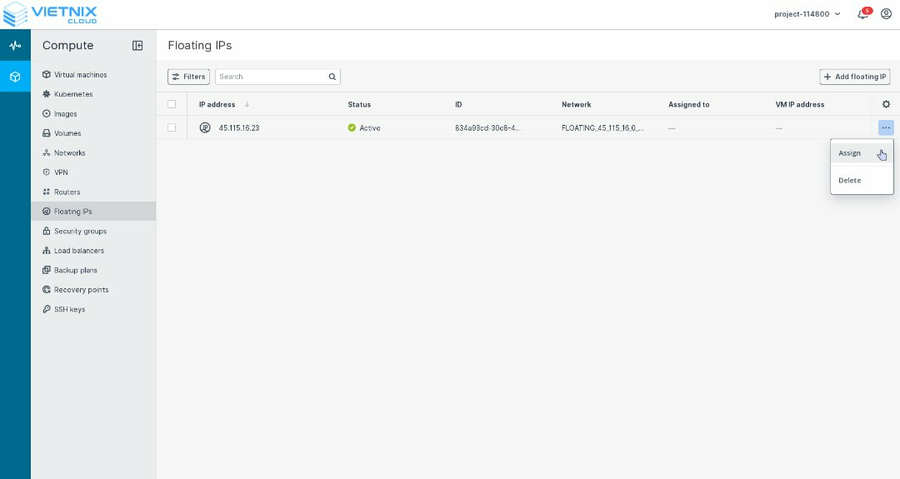Select Floating IPs in sidebar

[93, 211]
